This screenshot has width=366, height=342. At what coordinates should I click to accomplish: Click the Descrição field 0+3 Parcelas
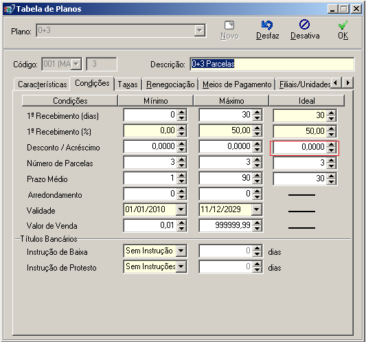point(272,64)
